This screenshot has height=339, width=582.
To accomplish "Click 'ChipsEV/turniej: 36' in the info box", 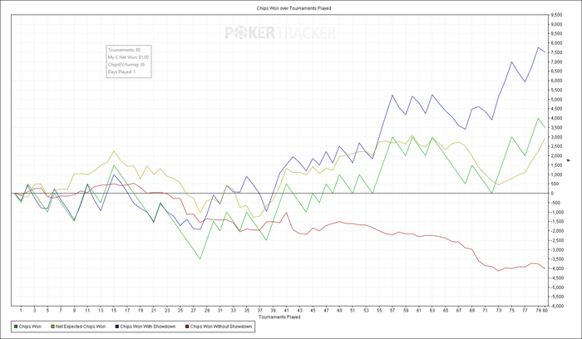I will tap(126, 65).
